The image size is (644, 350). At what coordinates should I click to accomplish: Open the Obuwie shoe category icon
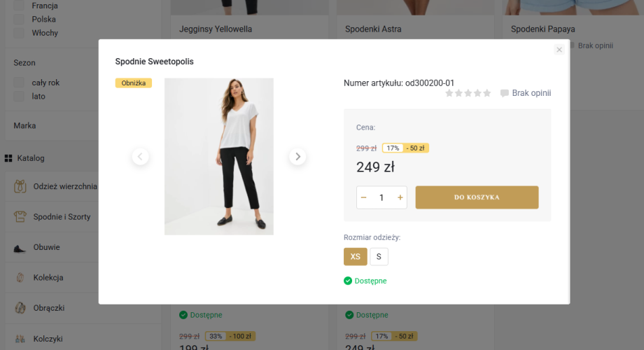coord(20,247)
